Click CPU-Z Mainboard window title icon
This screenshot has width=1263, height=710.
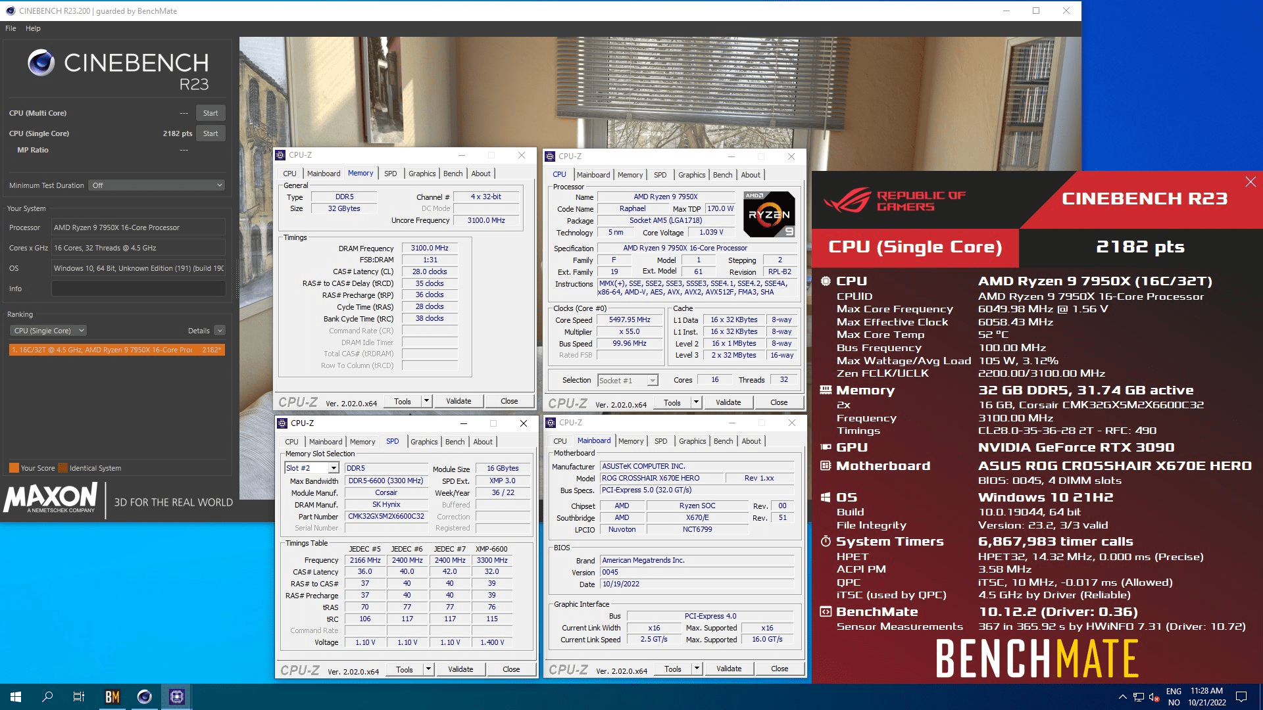[551, 423]
